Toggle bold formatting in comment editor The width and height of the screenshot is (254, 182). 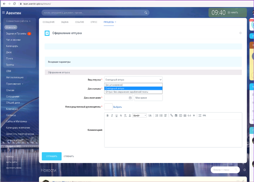108,115
